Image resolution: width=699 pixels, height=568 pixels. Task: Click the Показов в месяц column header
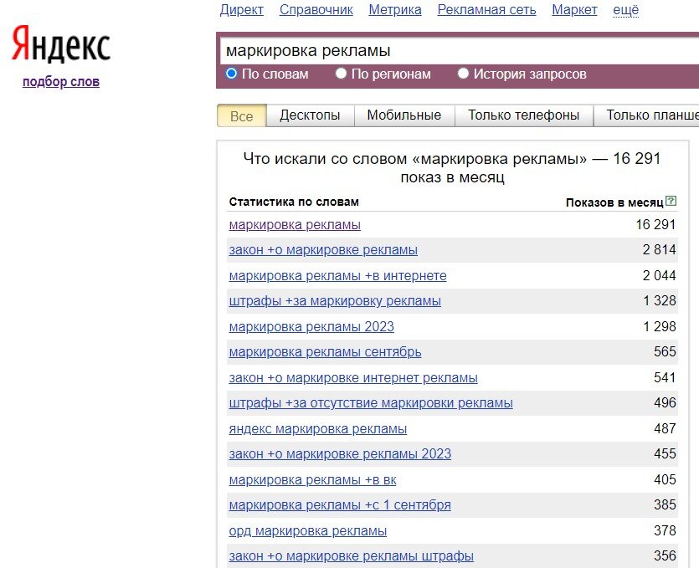(614, 202)
